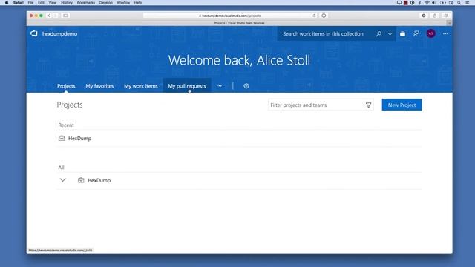Switch to the My favorites tab
This screenshot has height=267, width=475.
tap(99, 86)
